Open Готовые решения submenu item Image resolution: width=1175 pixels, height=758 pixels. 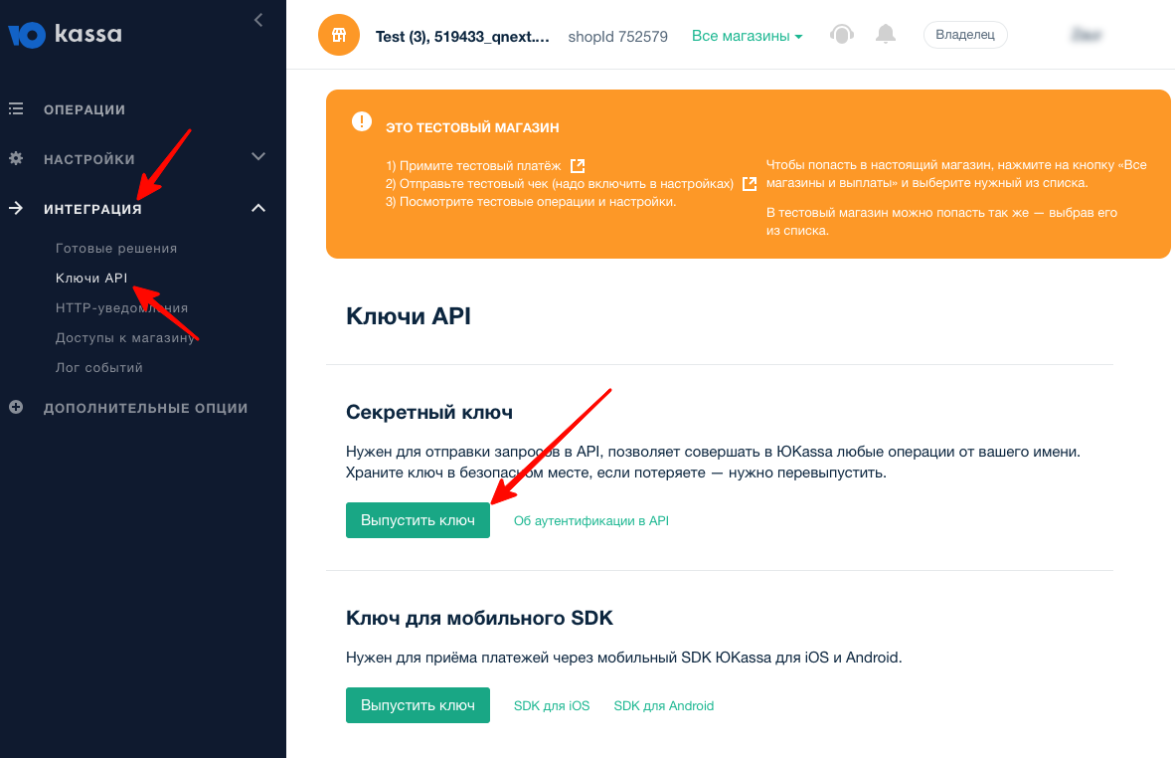[116, 248]
